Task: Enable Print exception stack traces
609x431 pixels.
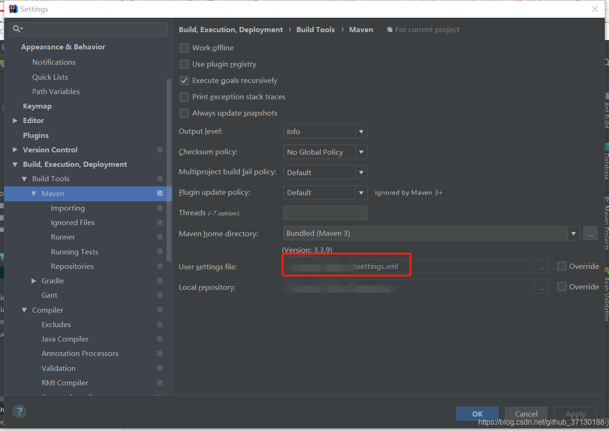Action: (x=184, y=96)
